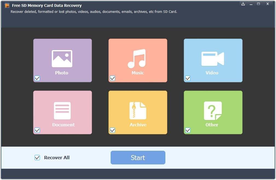The image size is (276, 180).
Task: Click the Music note icon
Action: click(137, 59)
